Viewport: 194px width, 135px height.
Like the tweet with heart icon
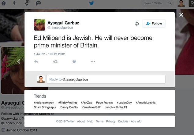pos(74,62)
